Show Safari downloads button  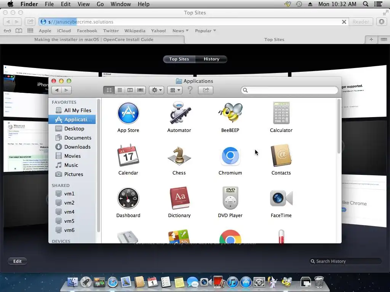382,22
